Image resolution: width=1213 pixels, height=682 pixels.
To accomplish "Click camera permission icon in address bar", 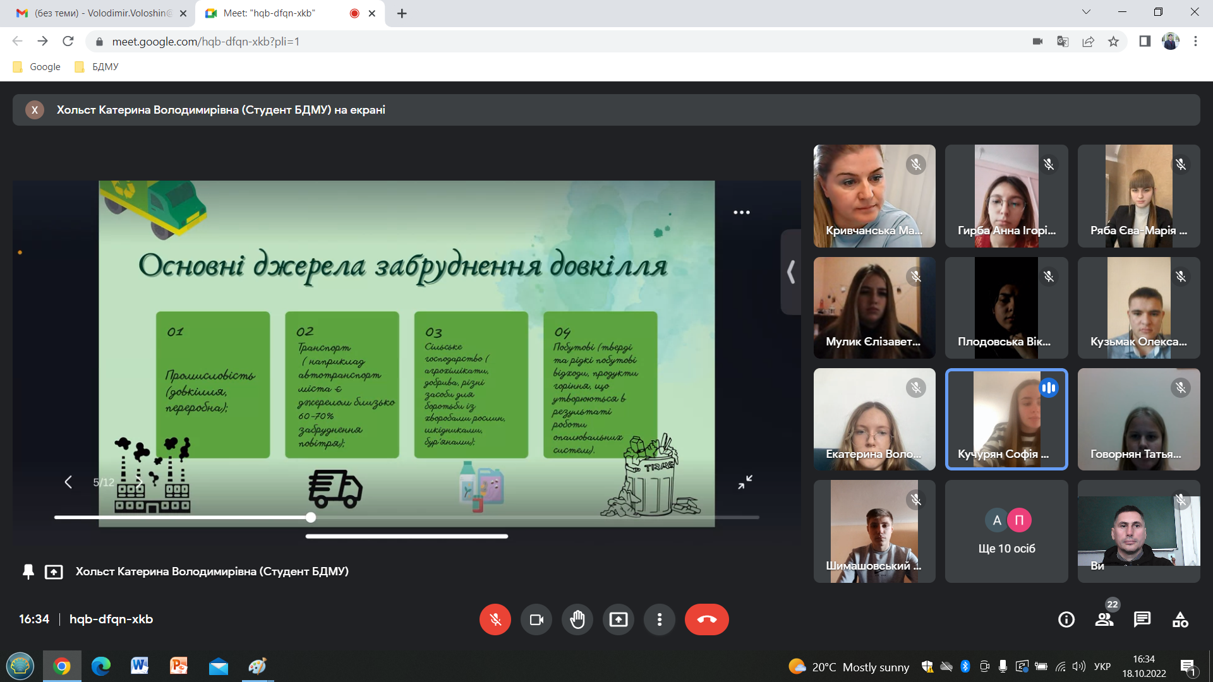I will 1037,42.
